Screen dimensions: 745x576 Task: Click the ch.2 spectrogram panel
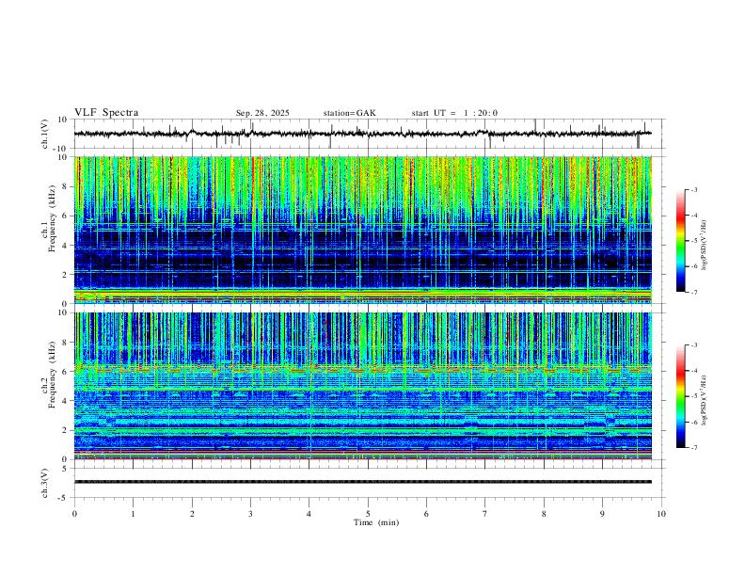point(363,386)
